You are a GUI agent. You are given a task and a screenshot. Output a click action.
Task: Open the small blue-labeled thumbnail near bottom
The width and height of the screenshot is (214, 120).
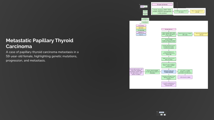162,114
